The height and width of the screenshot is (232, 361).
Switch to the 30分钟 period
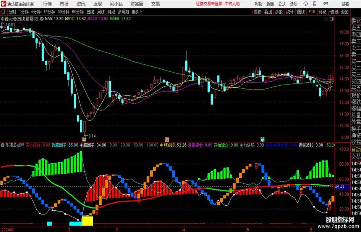point(63,12)
